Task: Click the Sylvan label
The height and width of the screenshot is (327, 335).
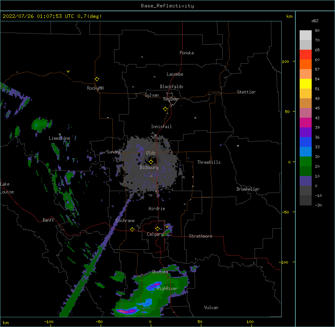Action: pos(152,95)
